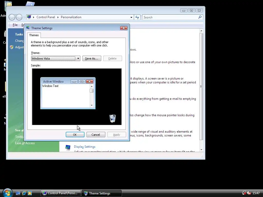This screenshot has height=197, width=263.
Task: Click the network tray icon
Action: pyautogui.click(x=244, y=193)
